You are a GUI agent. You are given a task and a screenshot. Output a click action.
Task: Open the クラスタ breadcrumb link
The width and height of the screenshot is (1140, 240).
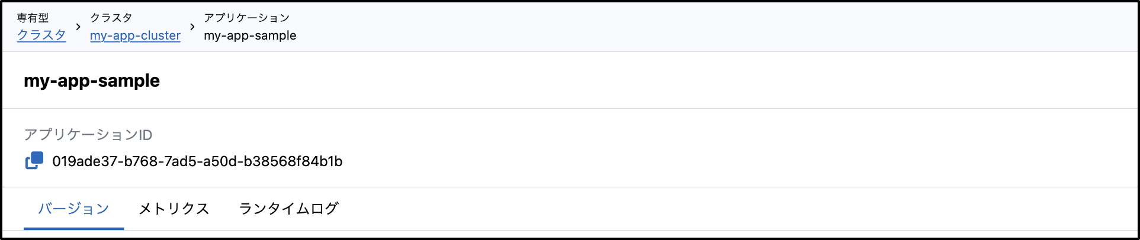pos(41,35)
